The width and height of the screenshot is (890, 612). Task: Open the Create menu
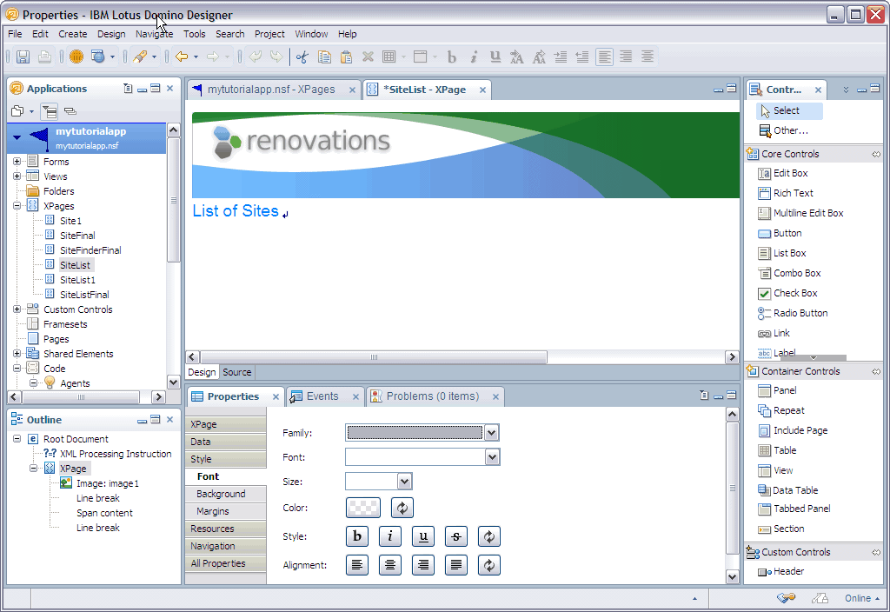(x=72, y=34)
